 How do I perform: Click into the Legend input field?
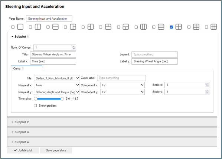click(154, 54)
